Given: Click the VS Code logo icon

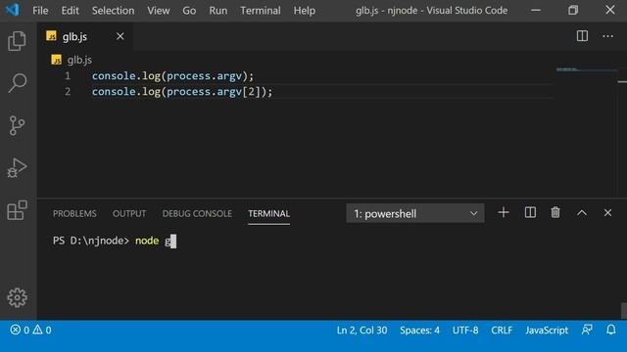Looking at the screenshot, I should [x=12, y=10].
